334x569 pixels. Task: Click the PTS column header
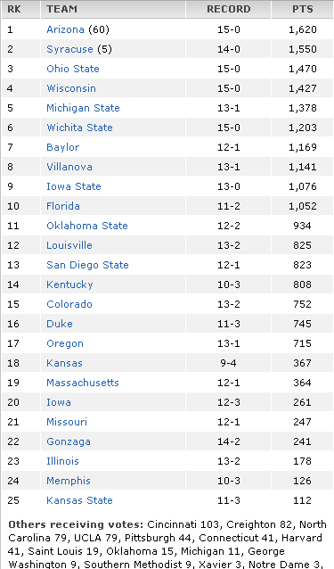303,9
